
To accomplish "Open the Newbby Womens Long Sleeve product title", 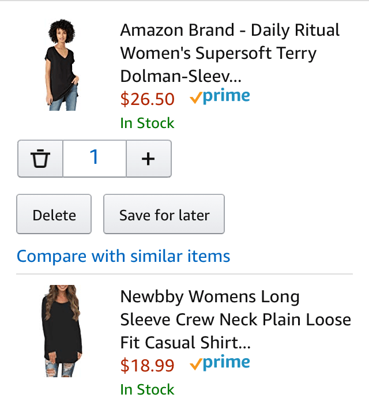I will click(235, 320).
